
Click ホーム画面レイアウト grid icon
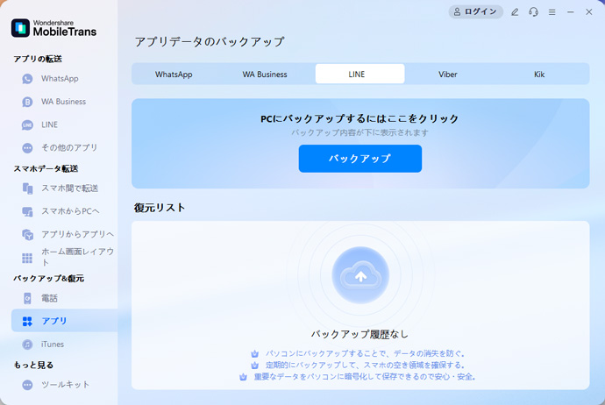click(x=27, y=258)
